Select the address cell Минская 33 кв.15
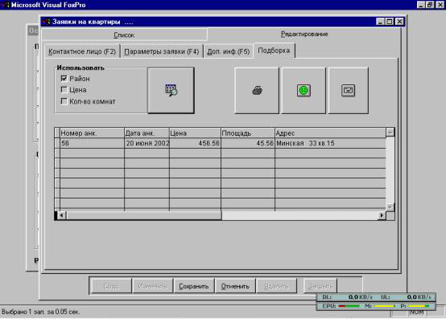Viewport: 446px width, 319px height. [x=331, y=143]
